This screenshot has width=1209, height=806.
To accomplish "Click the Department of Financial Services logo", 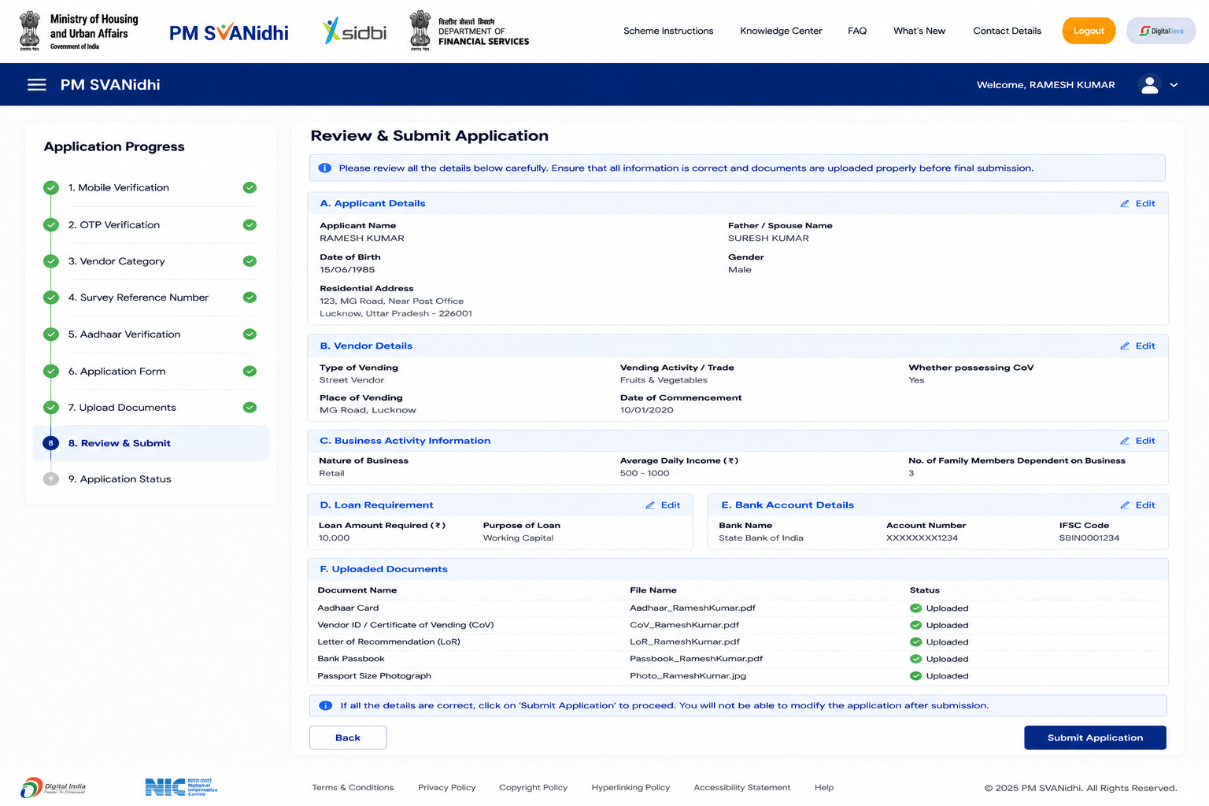I will [x=469, y=31].
